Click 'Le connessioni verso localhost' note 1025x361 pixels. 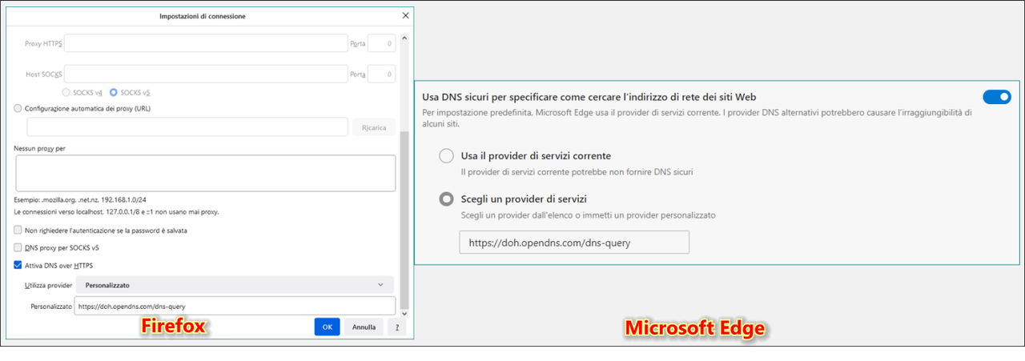click(x=116, y=212)
